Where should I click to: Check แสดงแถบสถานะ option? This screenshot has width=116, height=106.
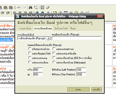click(54, 49)
